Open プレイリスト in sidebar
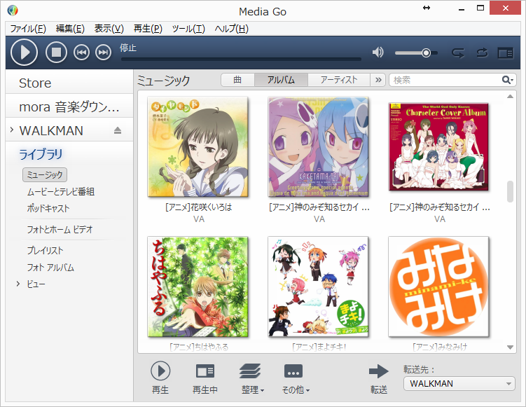The image size is (526, 407). tap(45, 250)
